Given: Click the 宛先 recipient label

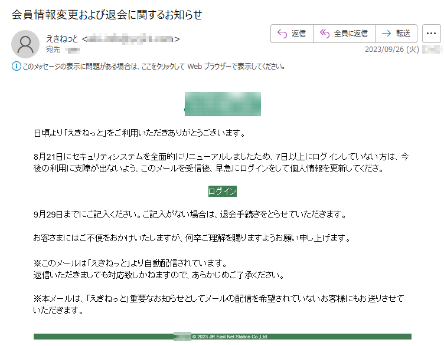Looking at the screenshot, I should pos(53,50).
